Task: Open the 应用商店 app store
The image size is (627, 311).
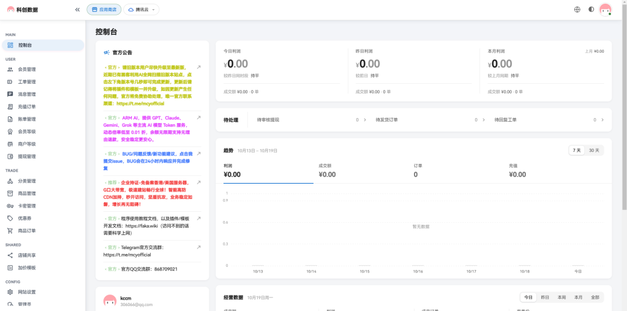Action: tap(104, 10)
